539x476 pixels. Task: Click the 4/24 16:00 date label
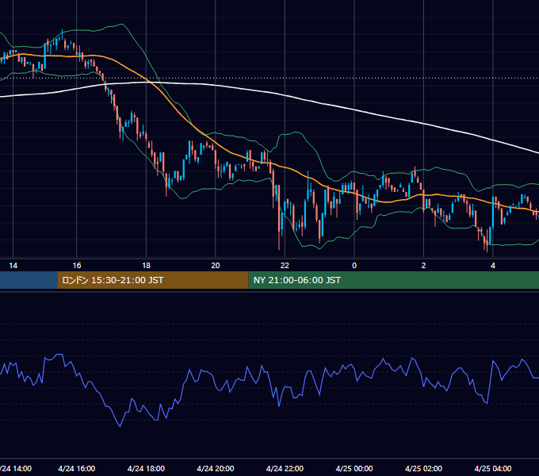pyautogui.click(x=77, y=468)
